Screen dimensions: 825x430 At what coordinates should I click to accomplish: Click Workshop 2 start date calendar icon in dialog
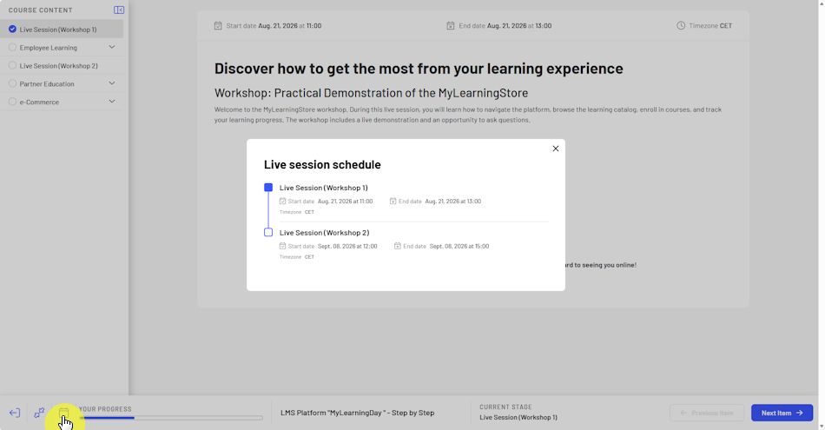tap(282, 246)
